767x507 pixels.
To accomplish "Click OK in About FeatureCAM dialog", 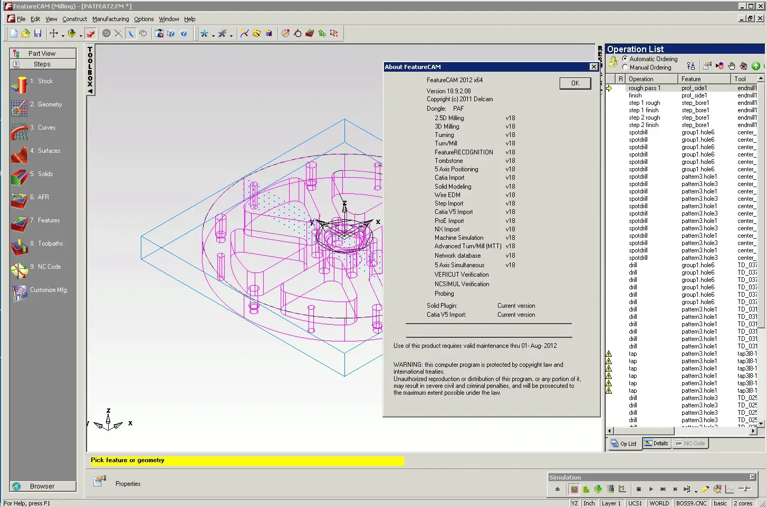I will [575, 83].
